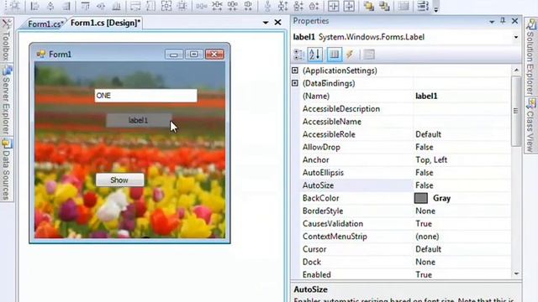Open the Property Pages icon
This screenshot has height=302, width=538.
pyautogui.click(x=369, y=55)
